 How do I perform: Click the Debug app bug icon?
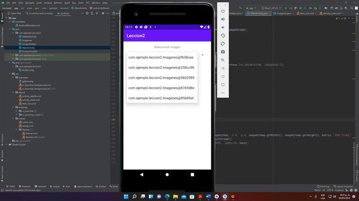click(x=301, y=8)
